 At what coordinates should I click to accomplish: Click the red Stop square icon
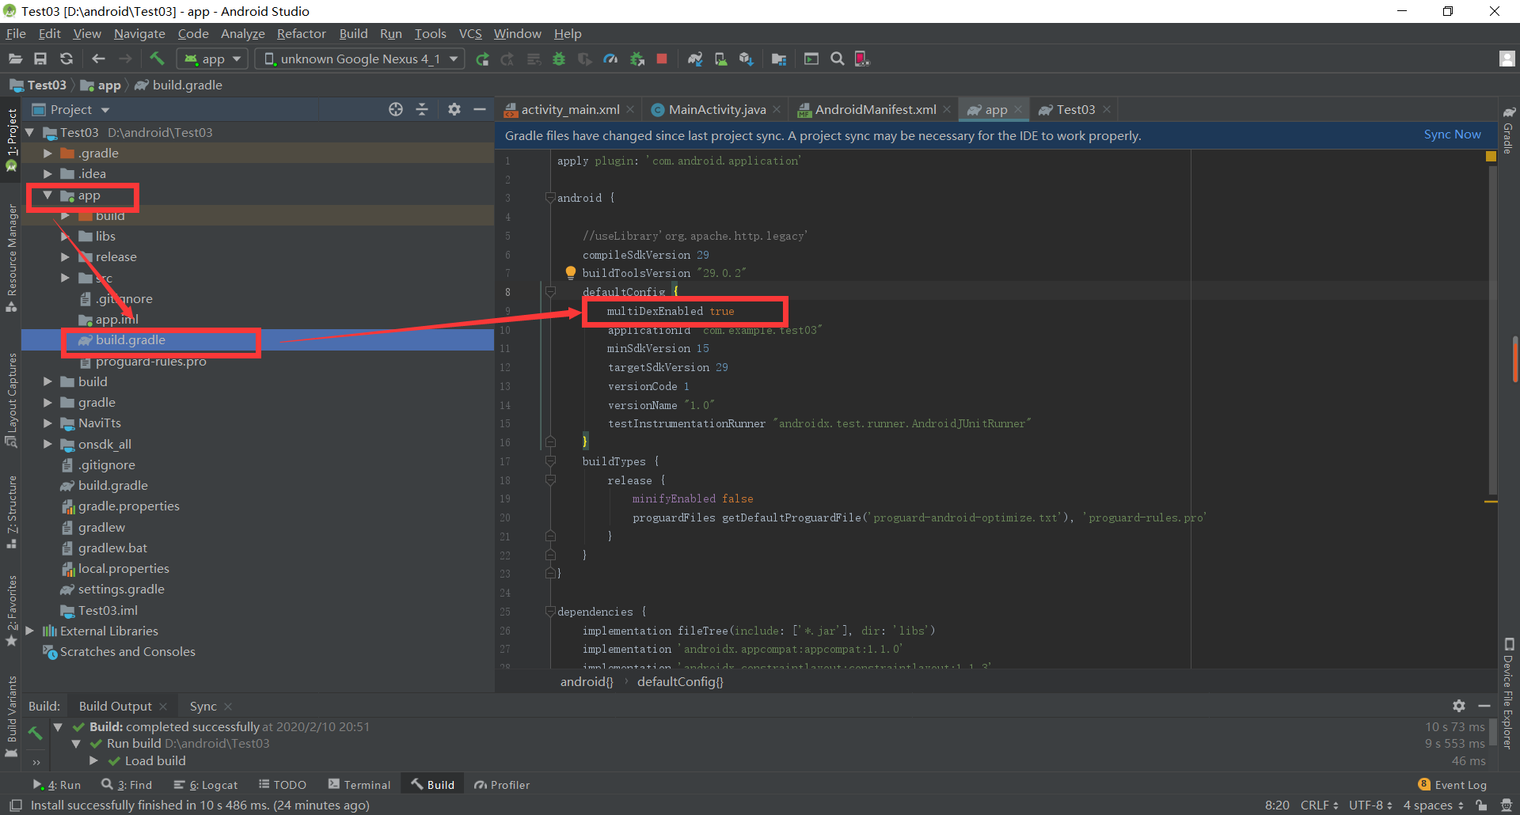(x=662, y=59)
